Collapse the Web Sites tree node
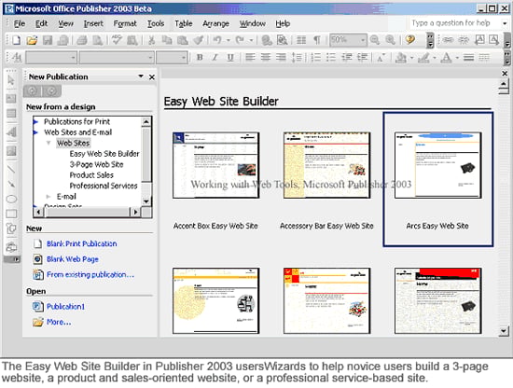The width and height of the screenshot is (513, 388). pyautogui.click(x=49, y=143)
